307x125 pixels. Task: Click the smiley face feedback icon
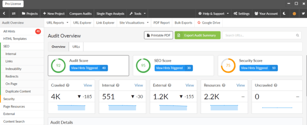click(294, 14)
